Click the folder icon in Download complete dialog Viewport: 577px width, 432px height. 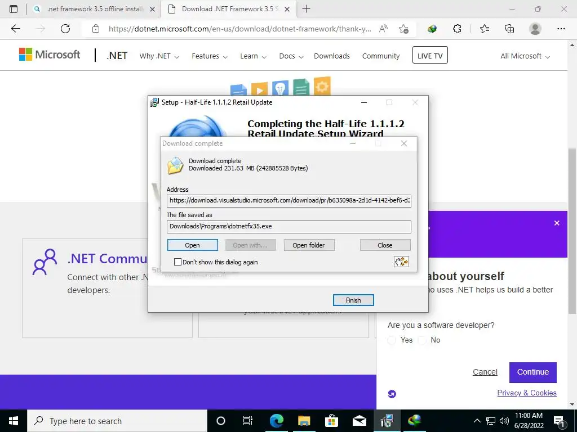click(175, 166)
